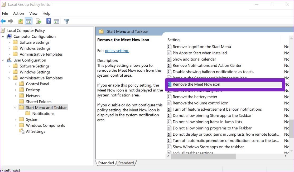Click the policy setting link
This screenshot has height=172, width=294.
point(117,51)
